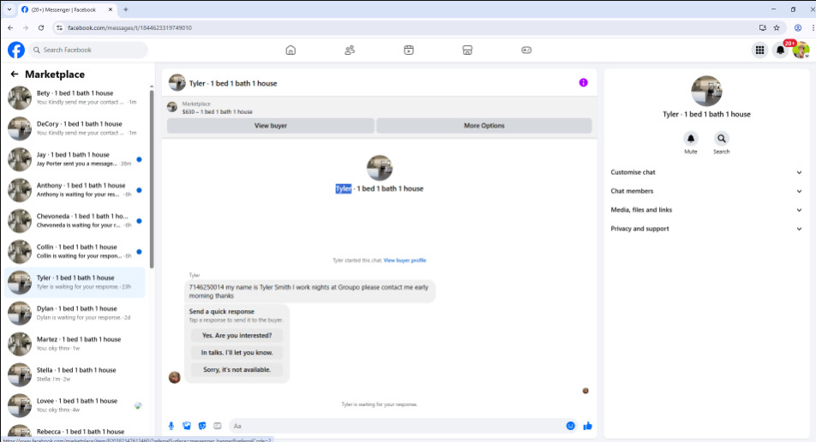Open the Bety conversation
816x442 pixels.
[75, 98]
